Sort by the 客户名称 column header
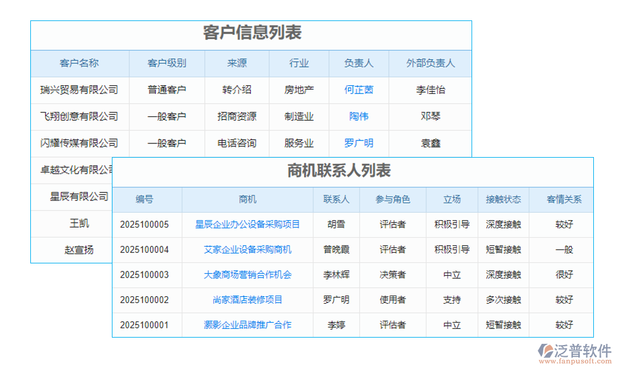The height and width of the screenshot is (371, 618). pyautogui.click(x=80, y=63)
